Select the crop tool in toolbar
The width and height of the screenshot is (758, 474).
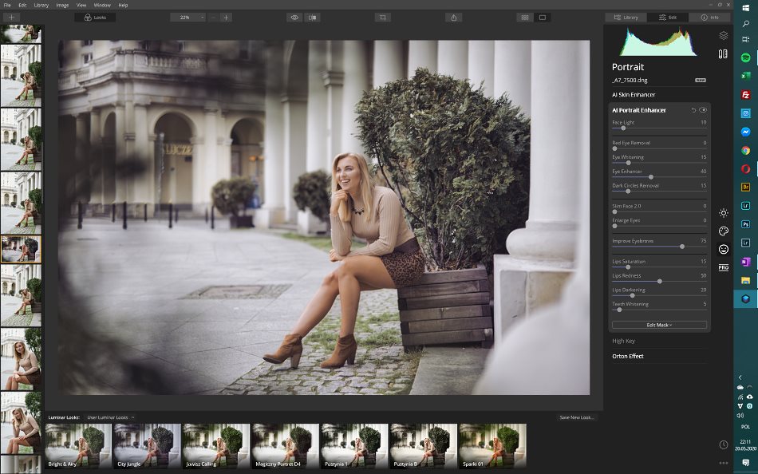point(382,18)
